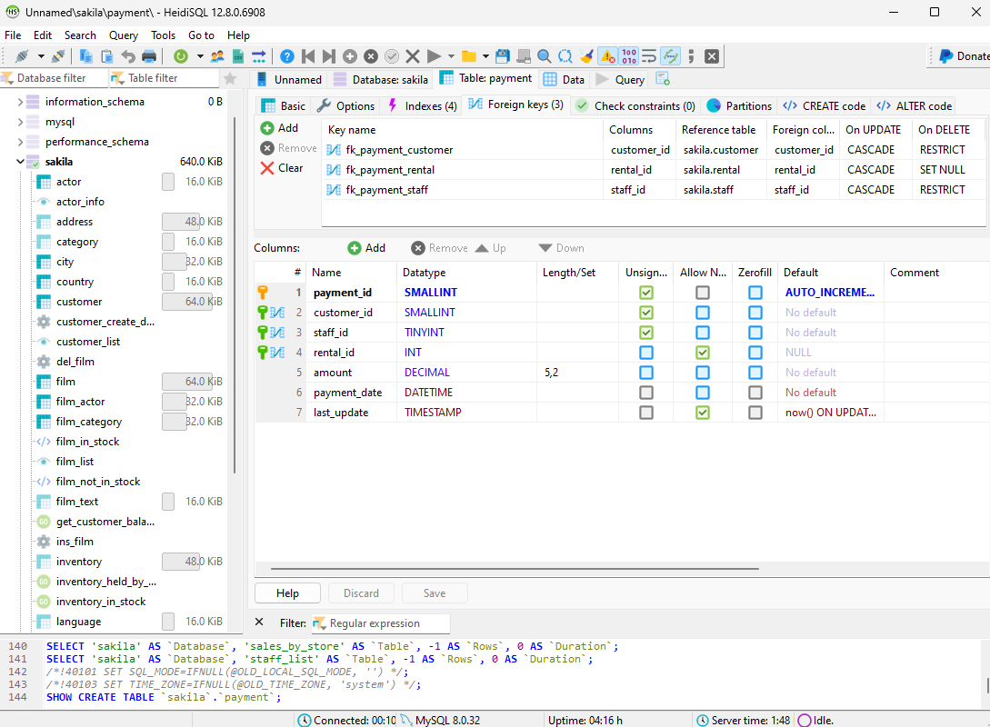Click the print icon

[x=149, y=56]
